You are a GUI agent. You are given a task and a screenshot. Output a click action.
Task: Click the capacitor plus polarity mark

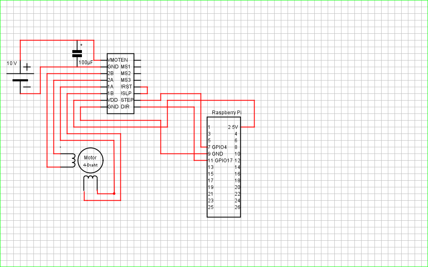pyautogui.click(x=82, y=45)
